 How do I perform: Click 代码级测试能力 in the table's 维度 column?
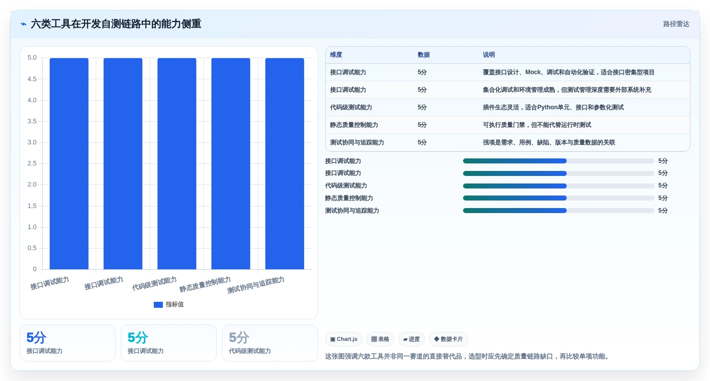pyautogui.click(x=351, y=108)
